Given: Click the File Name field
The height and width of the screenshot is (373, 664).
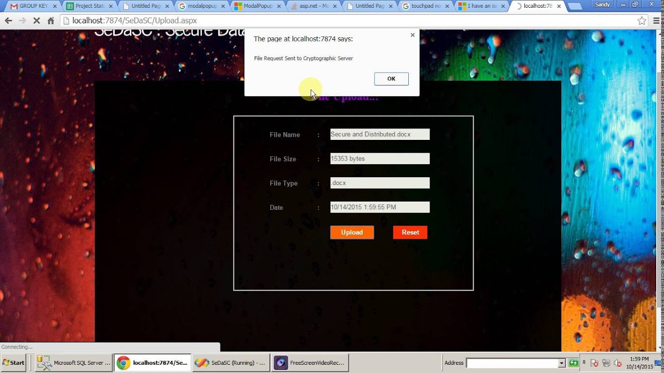Looking at the screenshot, I should pyautogui.click(x=380, y=134).
